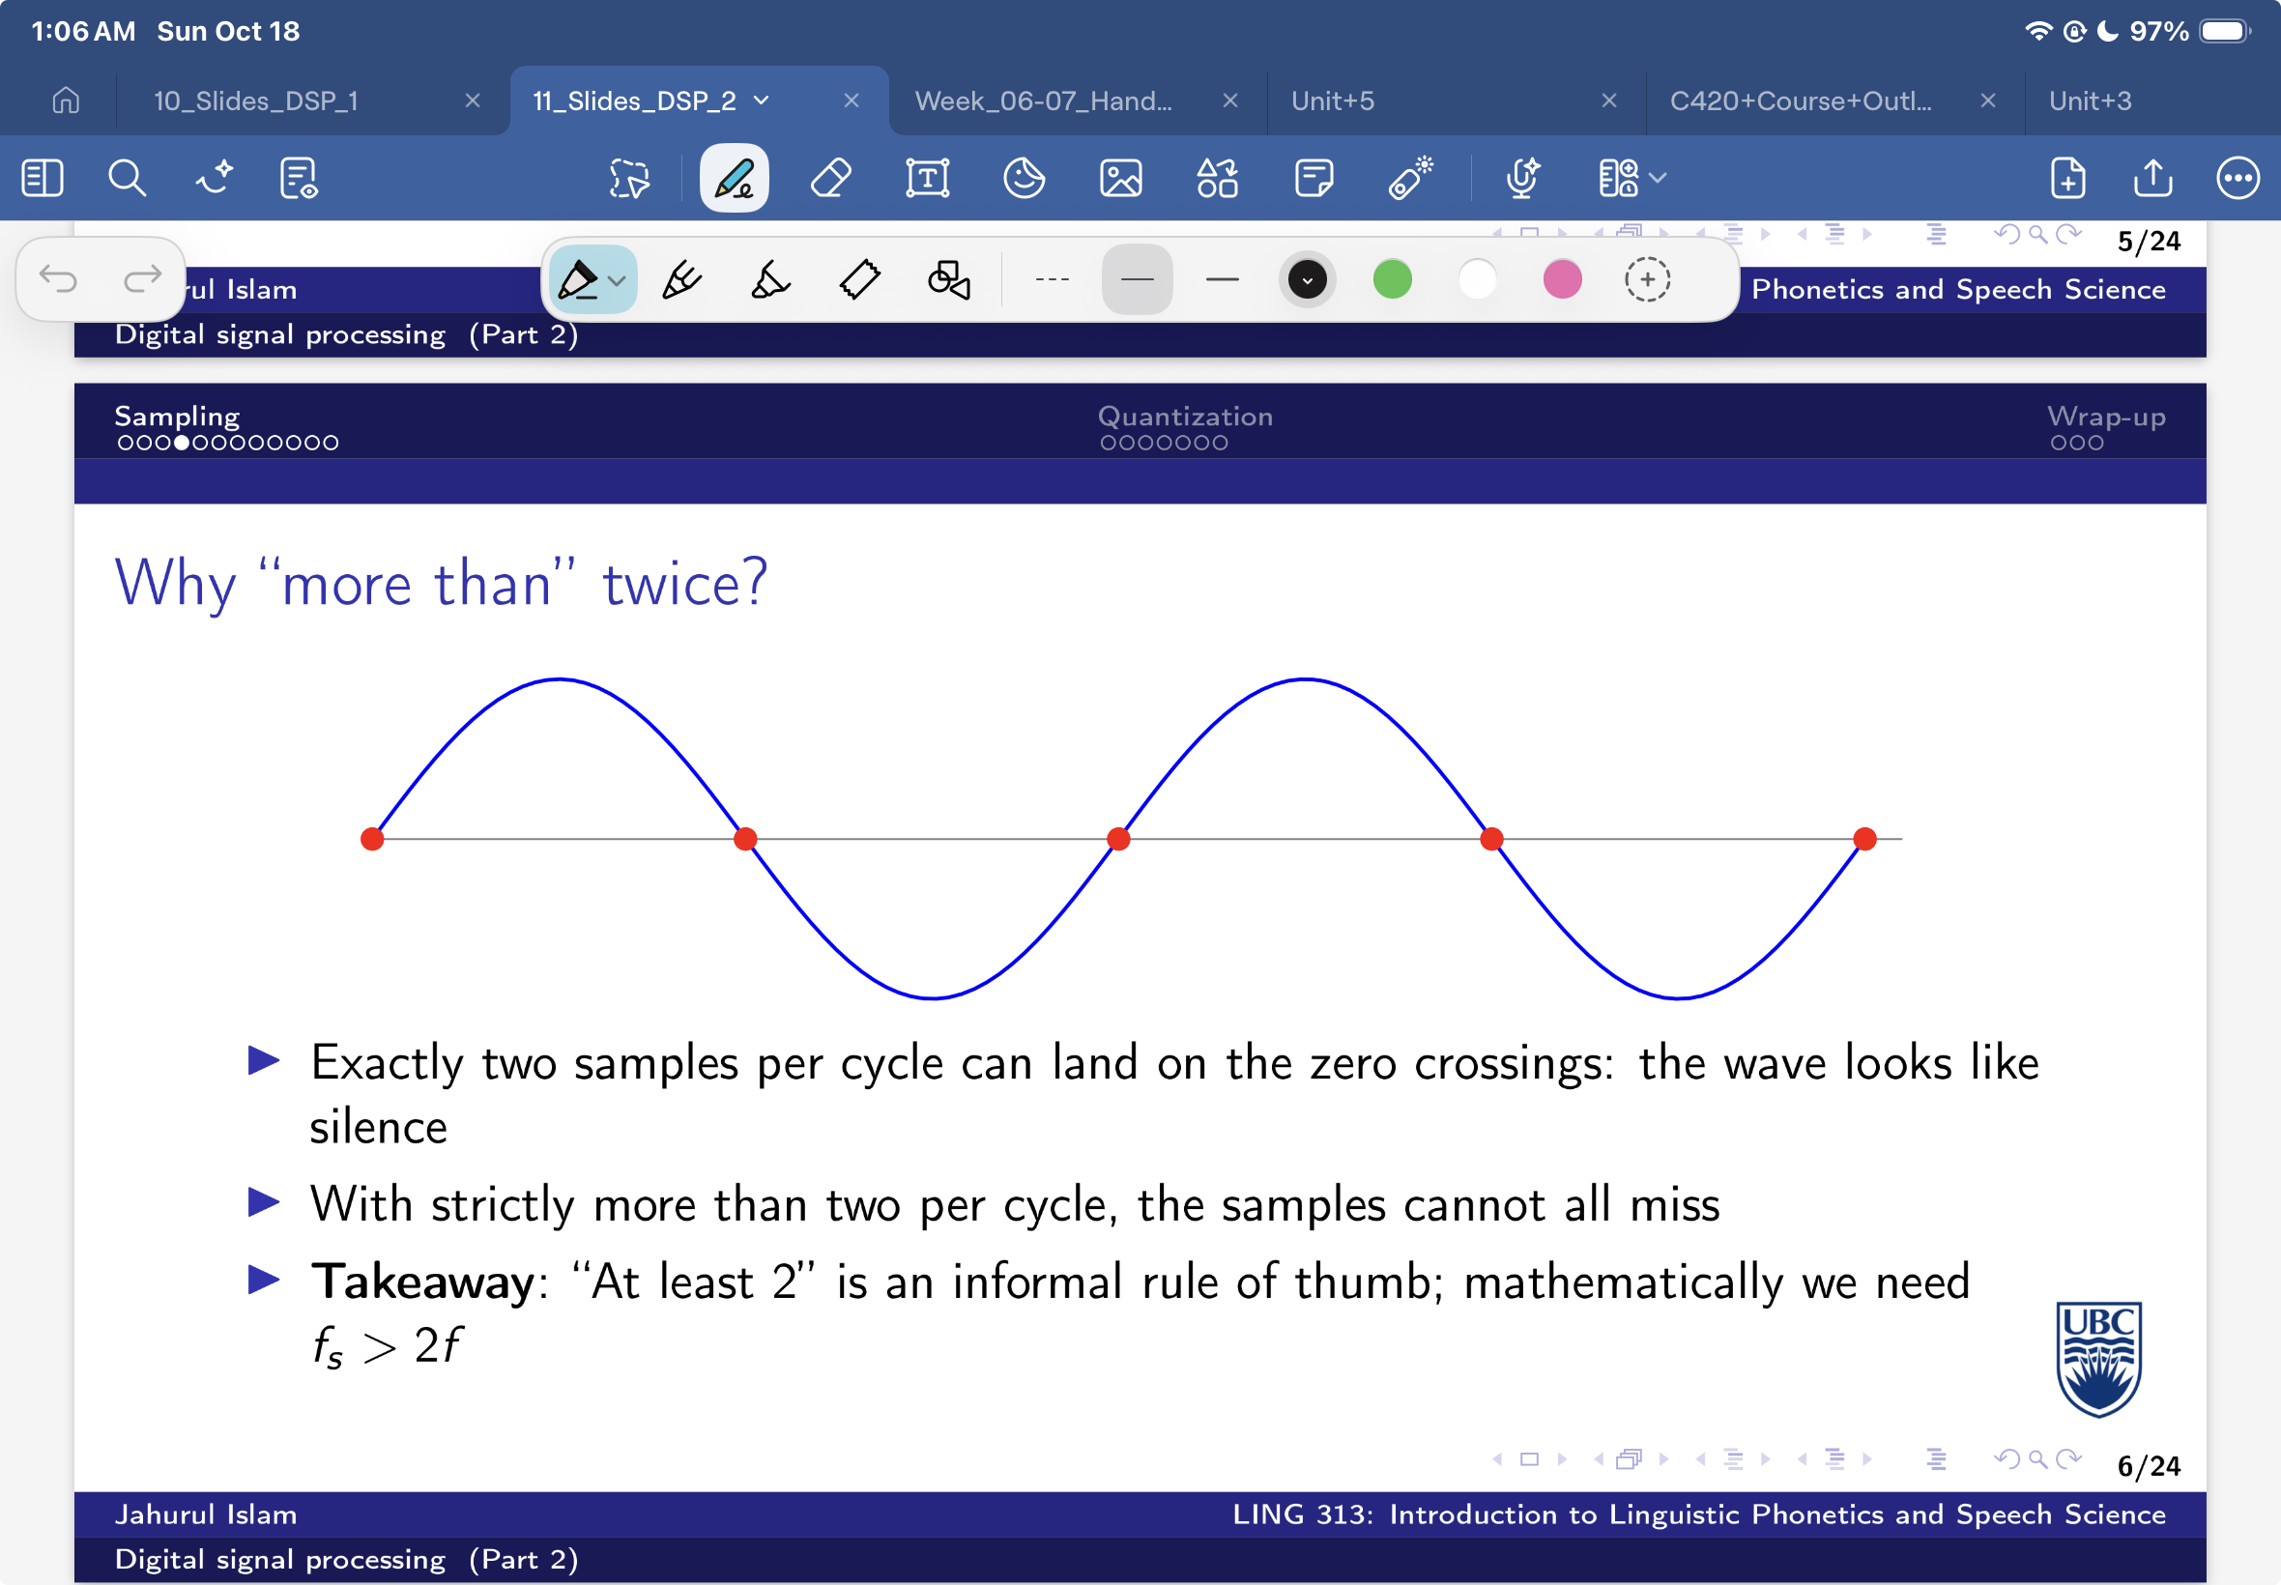Open the sidebar panel icon
This screenshot has width=2281, height=1585.
click(42, 179)
